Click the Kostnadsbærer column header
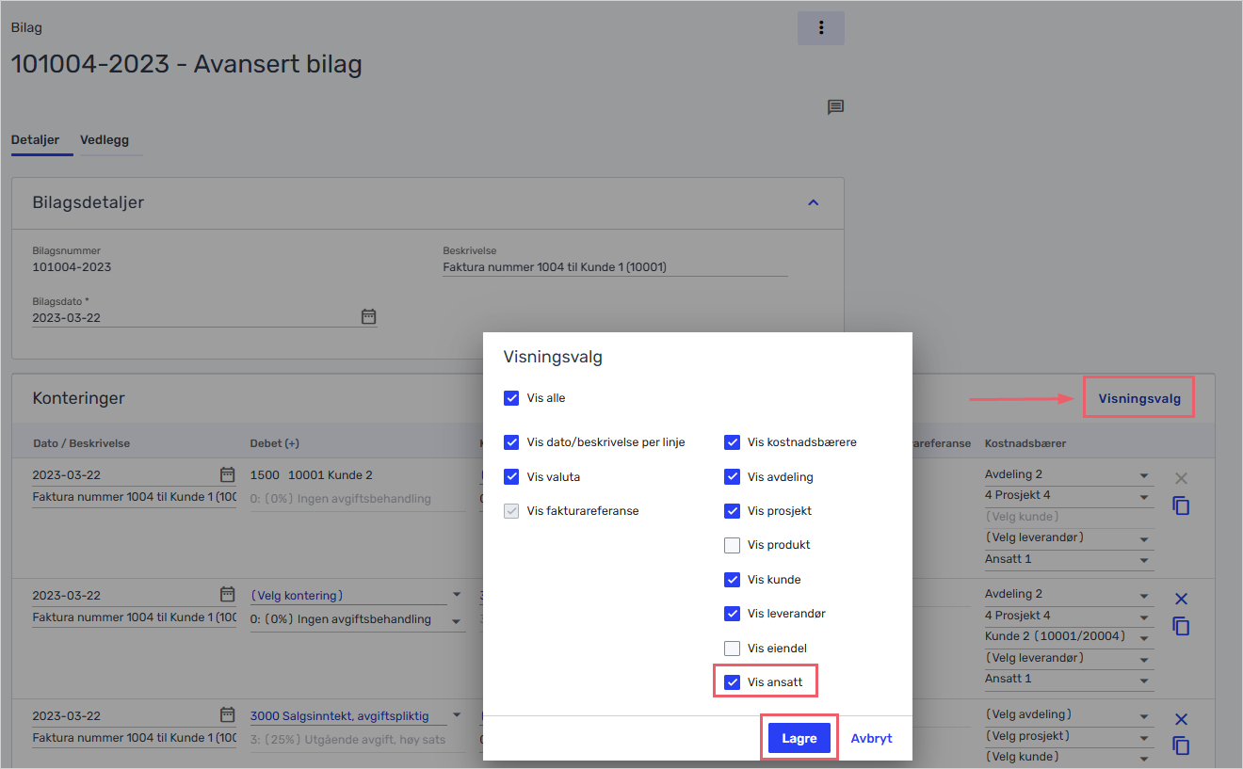 [x=1025, y=443]
